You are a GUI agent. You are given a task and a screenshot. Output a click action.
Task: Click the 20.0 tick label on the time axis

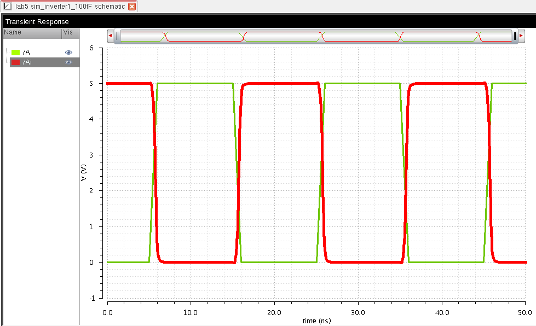pos(274,312)
